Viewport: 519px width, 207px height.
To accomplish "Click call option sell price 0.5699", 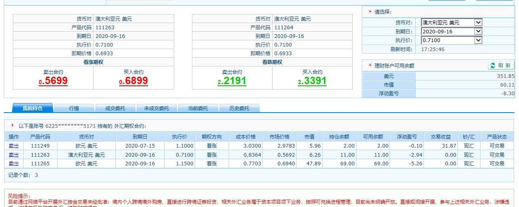I will click(53, 81).
